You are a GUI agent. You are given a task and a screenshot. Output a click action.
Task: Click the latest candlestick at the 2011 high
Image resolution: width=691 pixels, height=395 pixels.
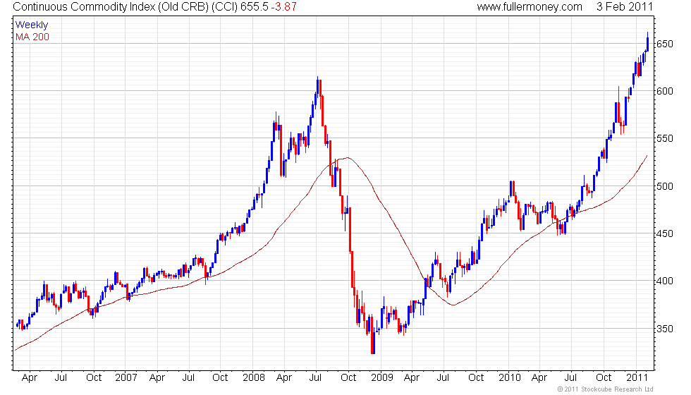pos(647,43)
